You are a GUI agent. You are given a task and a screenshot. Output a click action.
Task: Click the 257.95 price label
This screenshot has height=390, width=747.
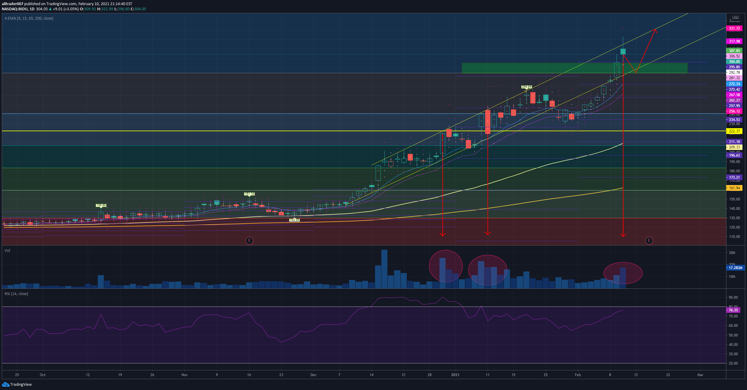pos(734,106)
